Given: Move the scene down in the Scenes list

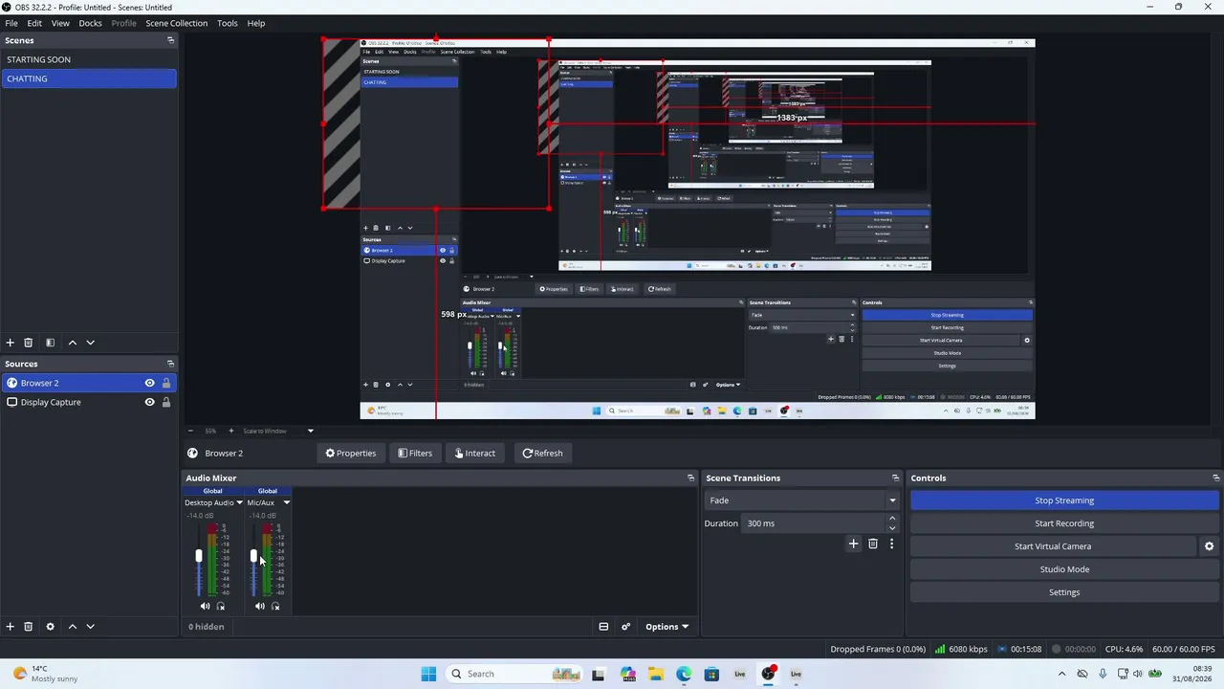Looking at the screenshot, I should (x=90, y=343).
